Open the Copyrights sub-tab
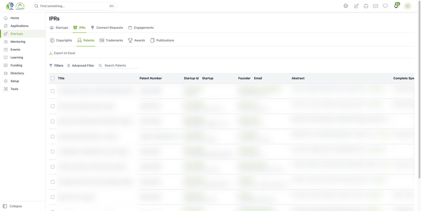The image size is (421, 211). click(61, 40)
